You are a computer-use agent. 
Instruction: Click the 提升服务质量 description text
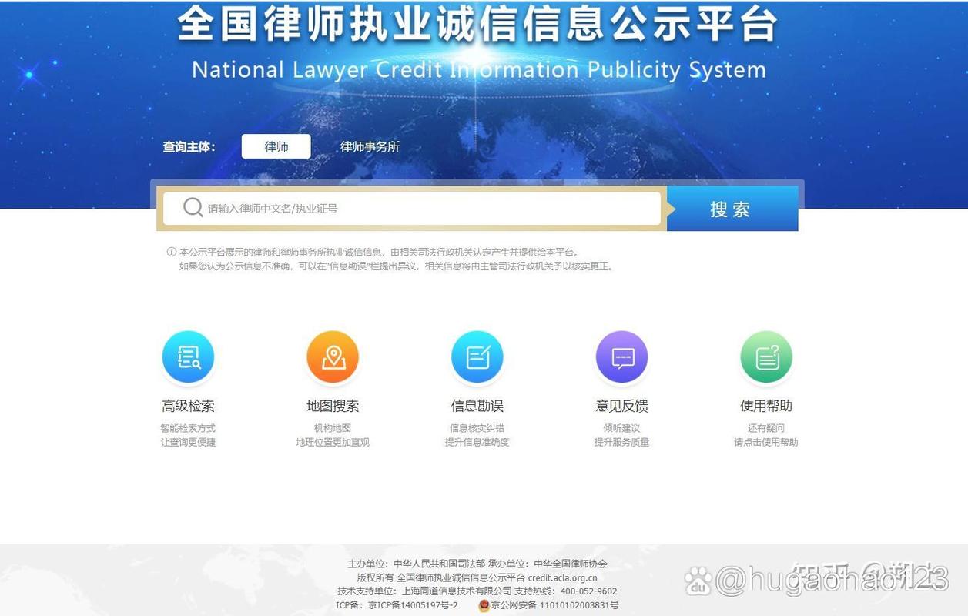point(621,442)
